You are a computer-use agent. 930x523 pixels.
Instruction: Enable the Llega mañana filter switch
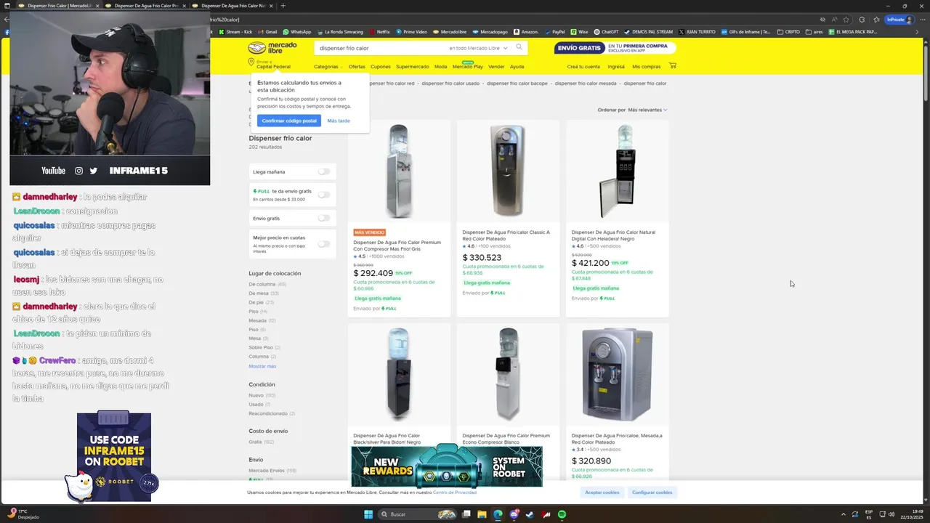coord(324,172)
